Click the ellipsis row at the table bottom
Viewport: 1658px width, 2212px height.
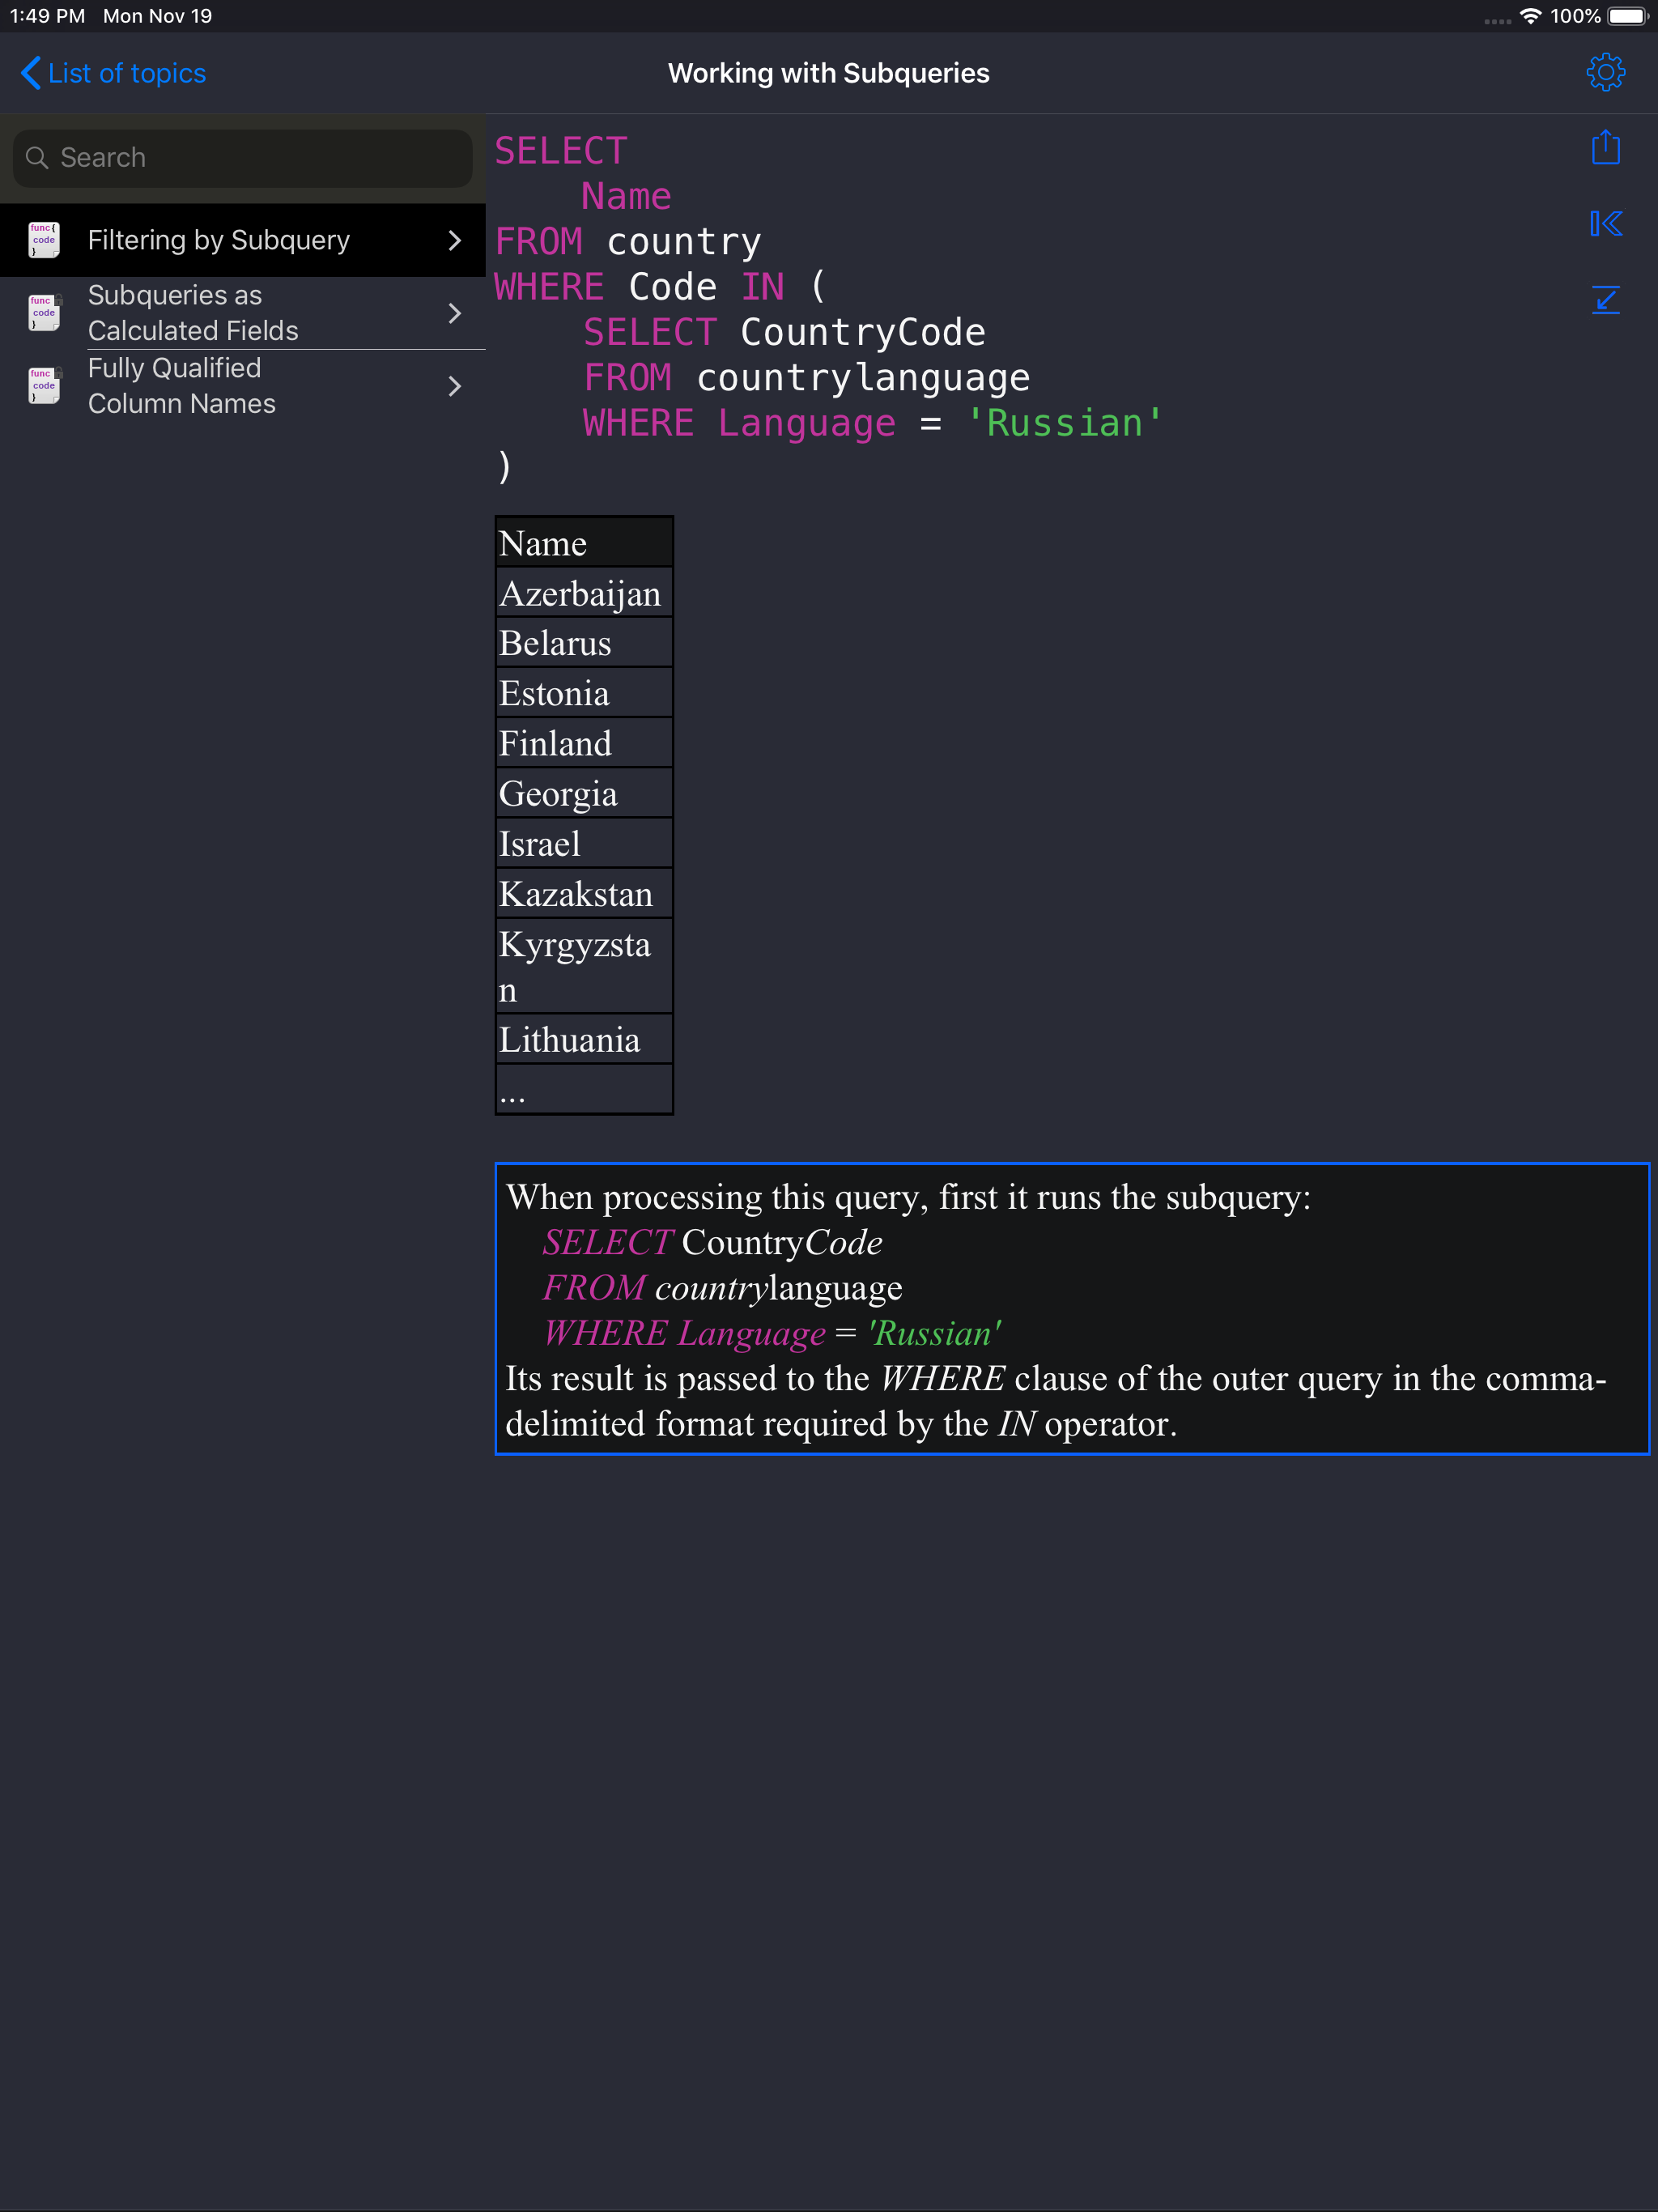[x=583, y=1089]
